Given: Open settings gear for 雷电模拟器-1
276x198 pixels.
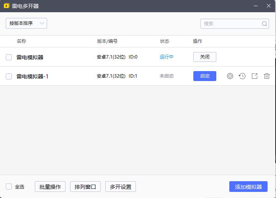Looking at the screenshot, I should coord(230,76).
